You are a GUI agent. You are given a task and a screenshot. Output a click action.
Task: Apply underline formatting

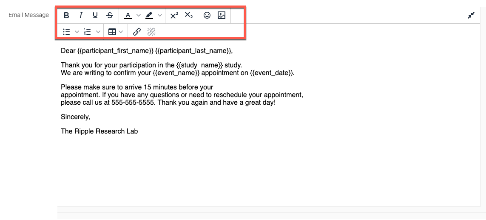[95, 15]
